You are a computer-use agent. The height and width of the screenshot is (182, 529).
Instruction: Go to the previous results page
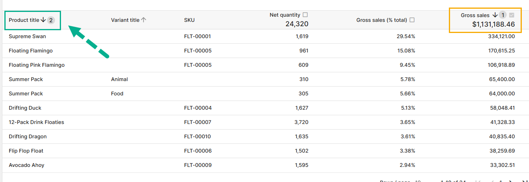[x=492, y=181]
